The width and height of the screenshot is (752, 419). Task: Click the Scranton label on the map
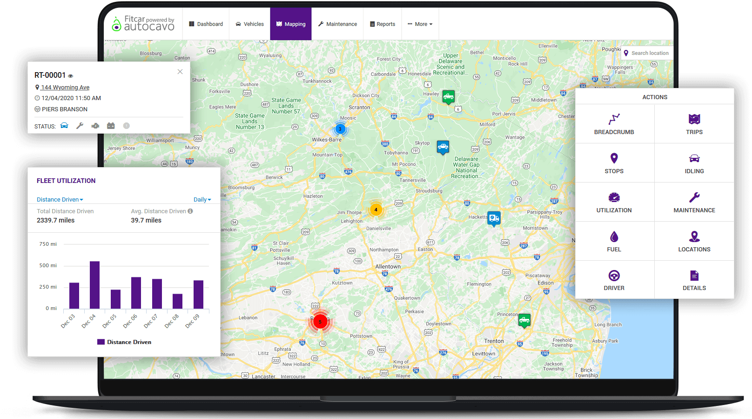click(360, 108)
